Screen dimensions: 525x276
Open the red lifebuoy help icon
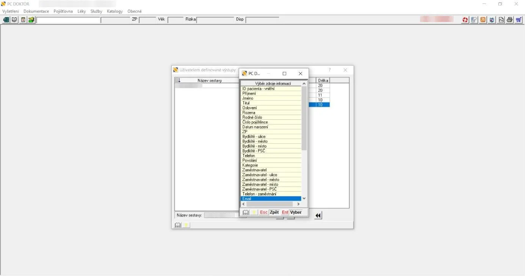(465, 20)
